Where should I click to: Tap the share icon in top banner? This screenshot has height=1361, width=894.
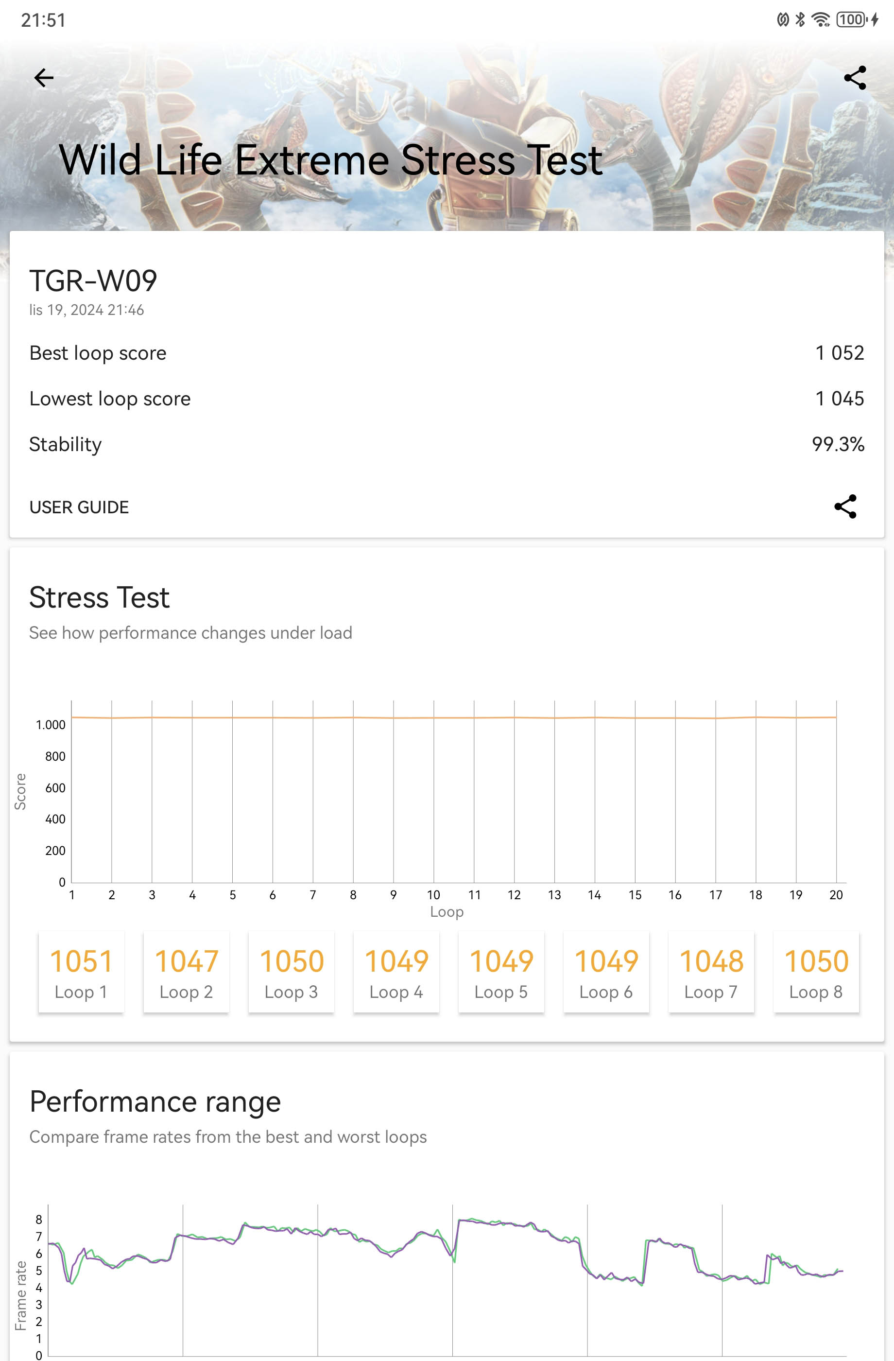click(855, 78)
